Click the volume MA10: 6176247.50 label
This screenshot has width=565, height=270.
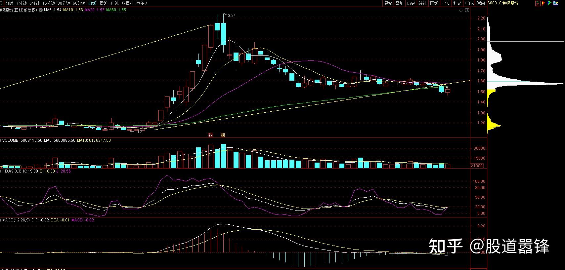tap(94, 140)
